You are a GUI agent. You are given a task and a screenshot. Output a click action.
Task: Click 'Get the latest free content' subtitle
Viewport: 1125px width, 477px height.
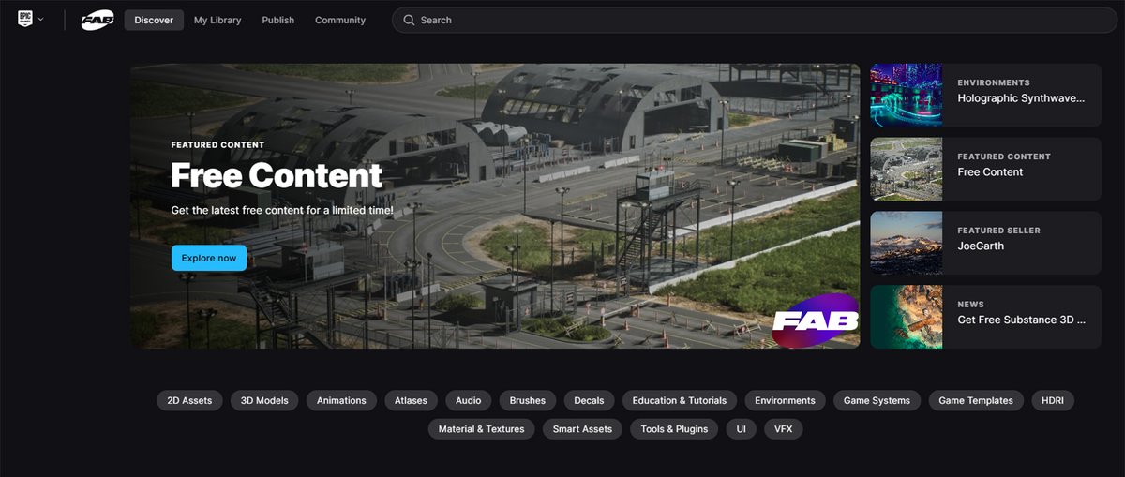(282, 211)
